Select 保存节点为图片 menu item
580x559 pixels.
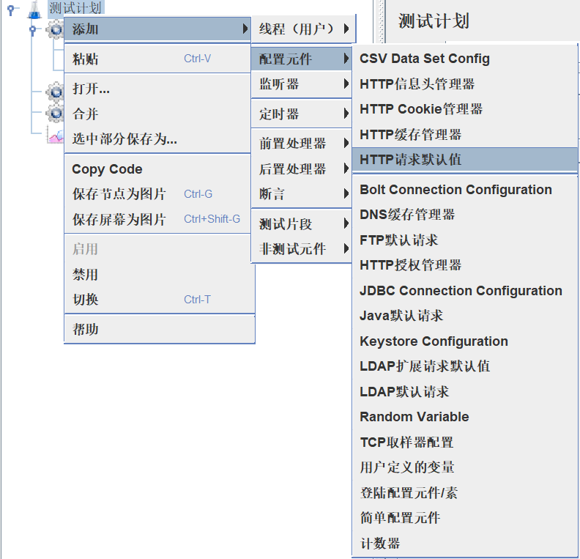[157, 194]
